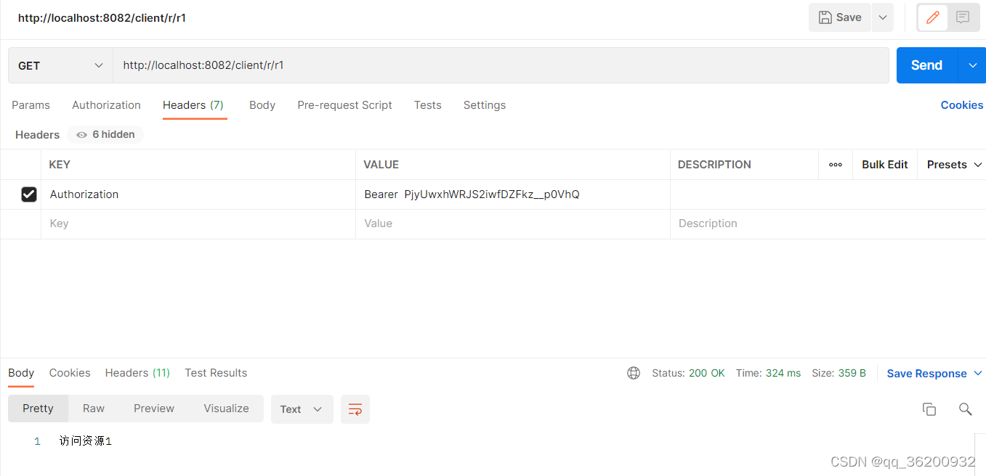This screenshot has height=476, width=986.
Task: Show the 6 hidden headers
Action: click(x=105, y=134)
